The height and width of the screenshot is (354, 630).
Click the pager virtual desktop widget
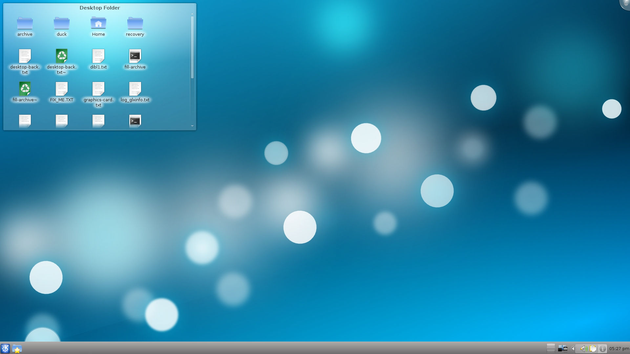551,348
